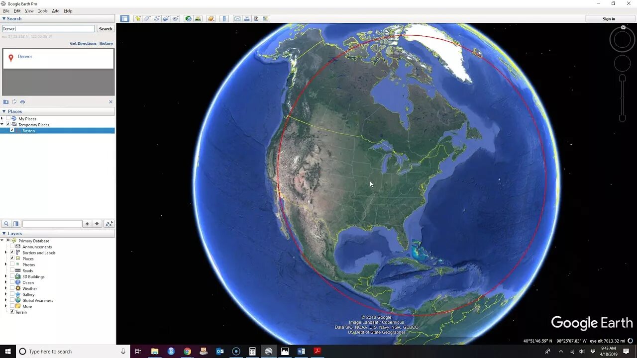Click the Search button
The width and height of the screenshot is (637, 358).
pos(106,29)
